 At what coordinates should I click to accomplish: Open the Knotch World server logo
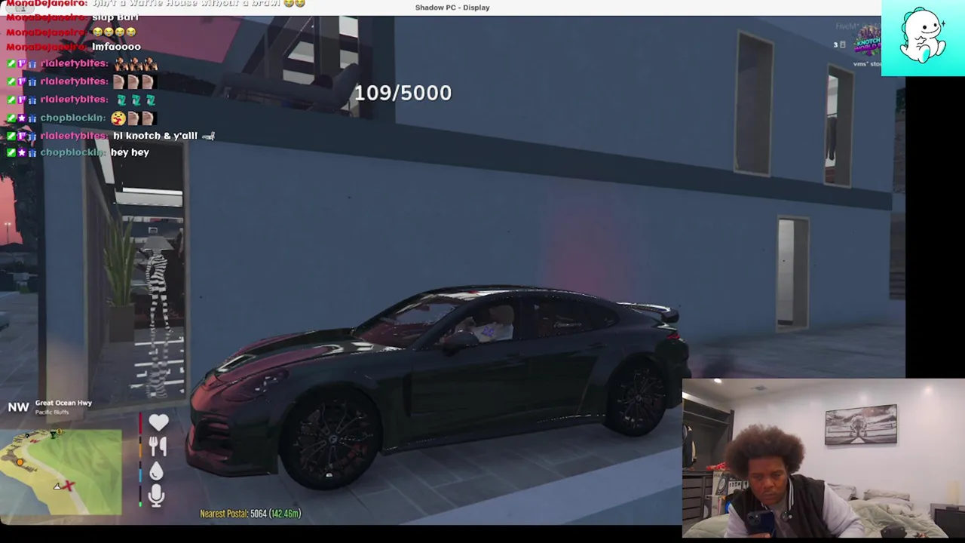tap(868, 40)
